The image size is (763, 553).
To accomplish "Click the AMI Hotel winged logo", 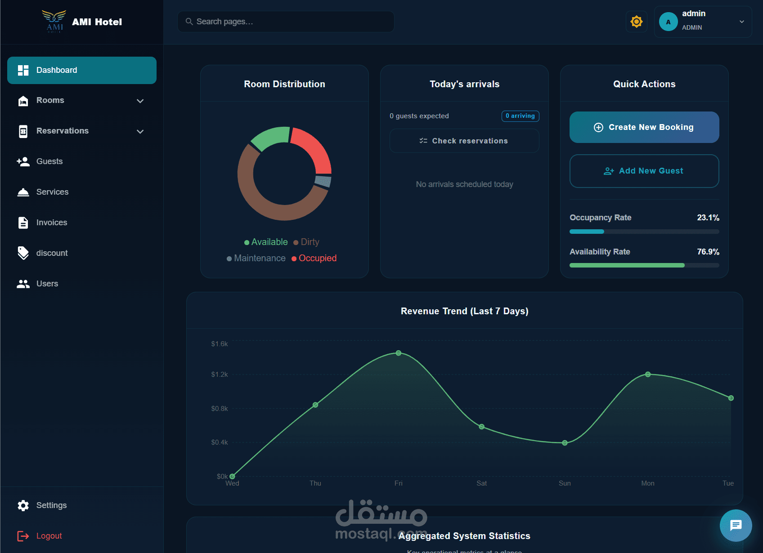I will coord(54,21).
